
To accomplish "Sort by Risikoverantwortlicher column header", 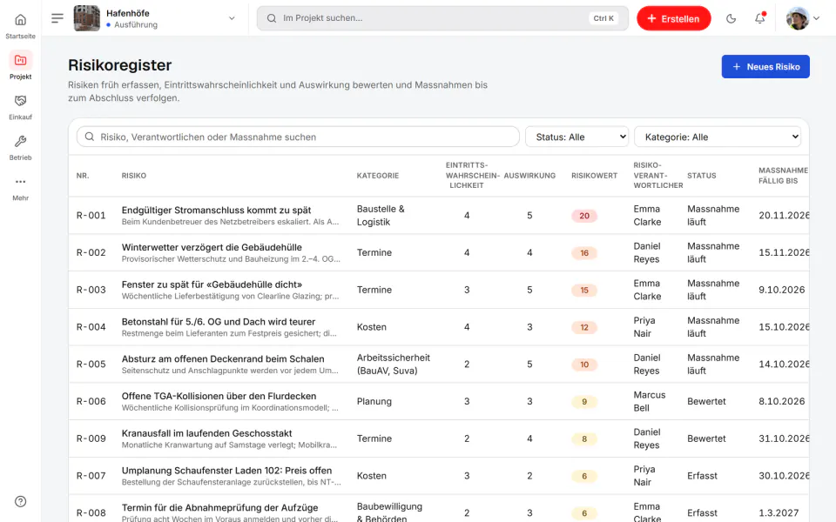I will (657, 175).
